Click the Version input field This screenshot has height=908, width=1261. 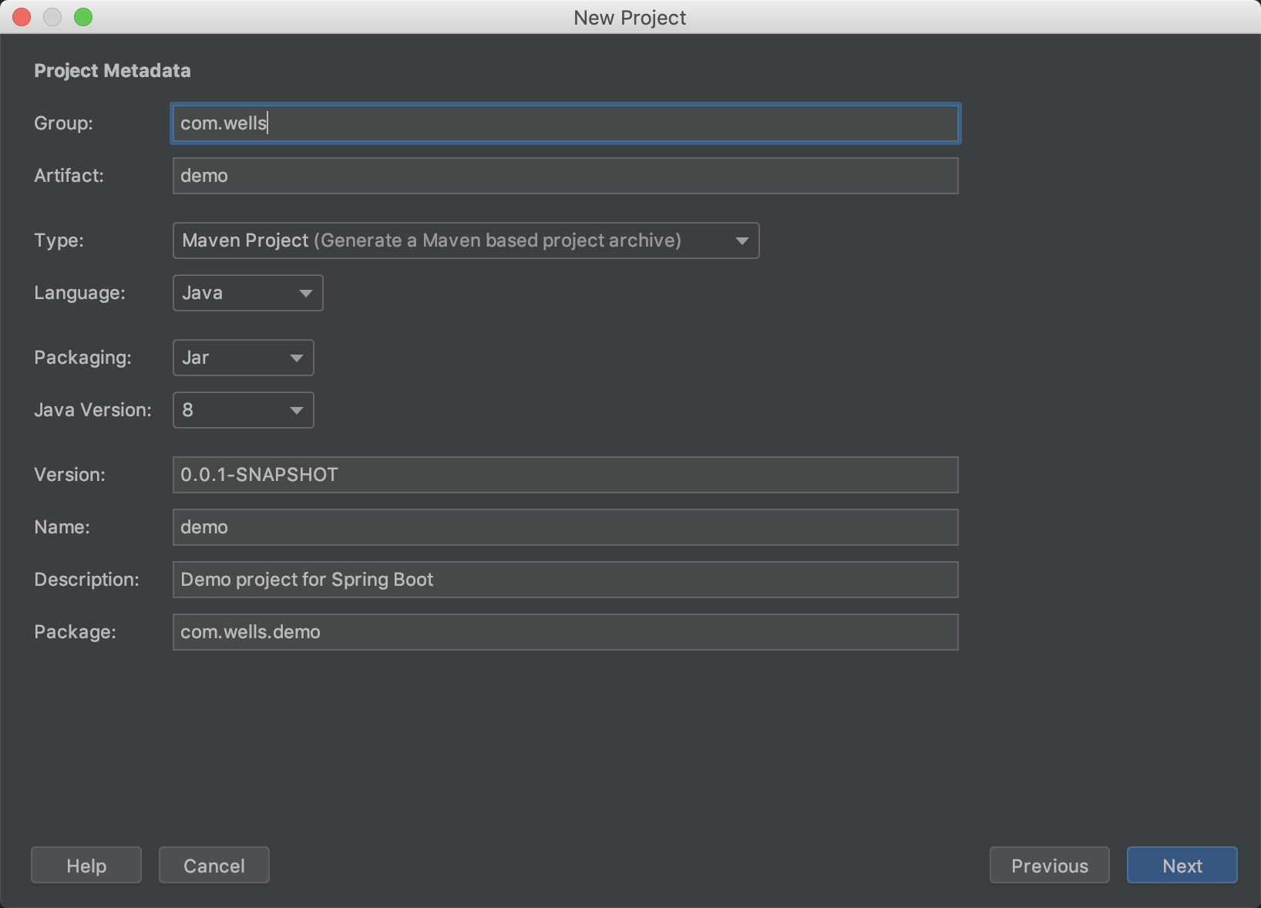(x=565, y=475)
